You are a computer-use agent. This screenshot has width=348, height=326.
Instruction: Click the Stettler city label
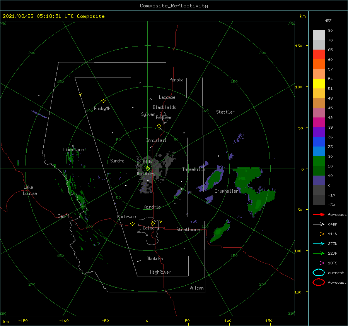(x=225, y=112)
